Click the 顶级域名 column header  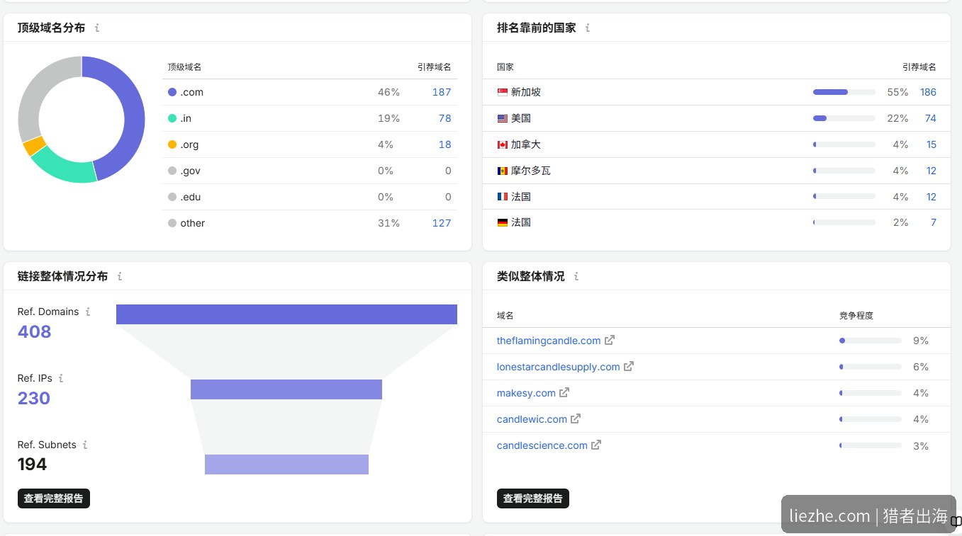tap(185, 67)
